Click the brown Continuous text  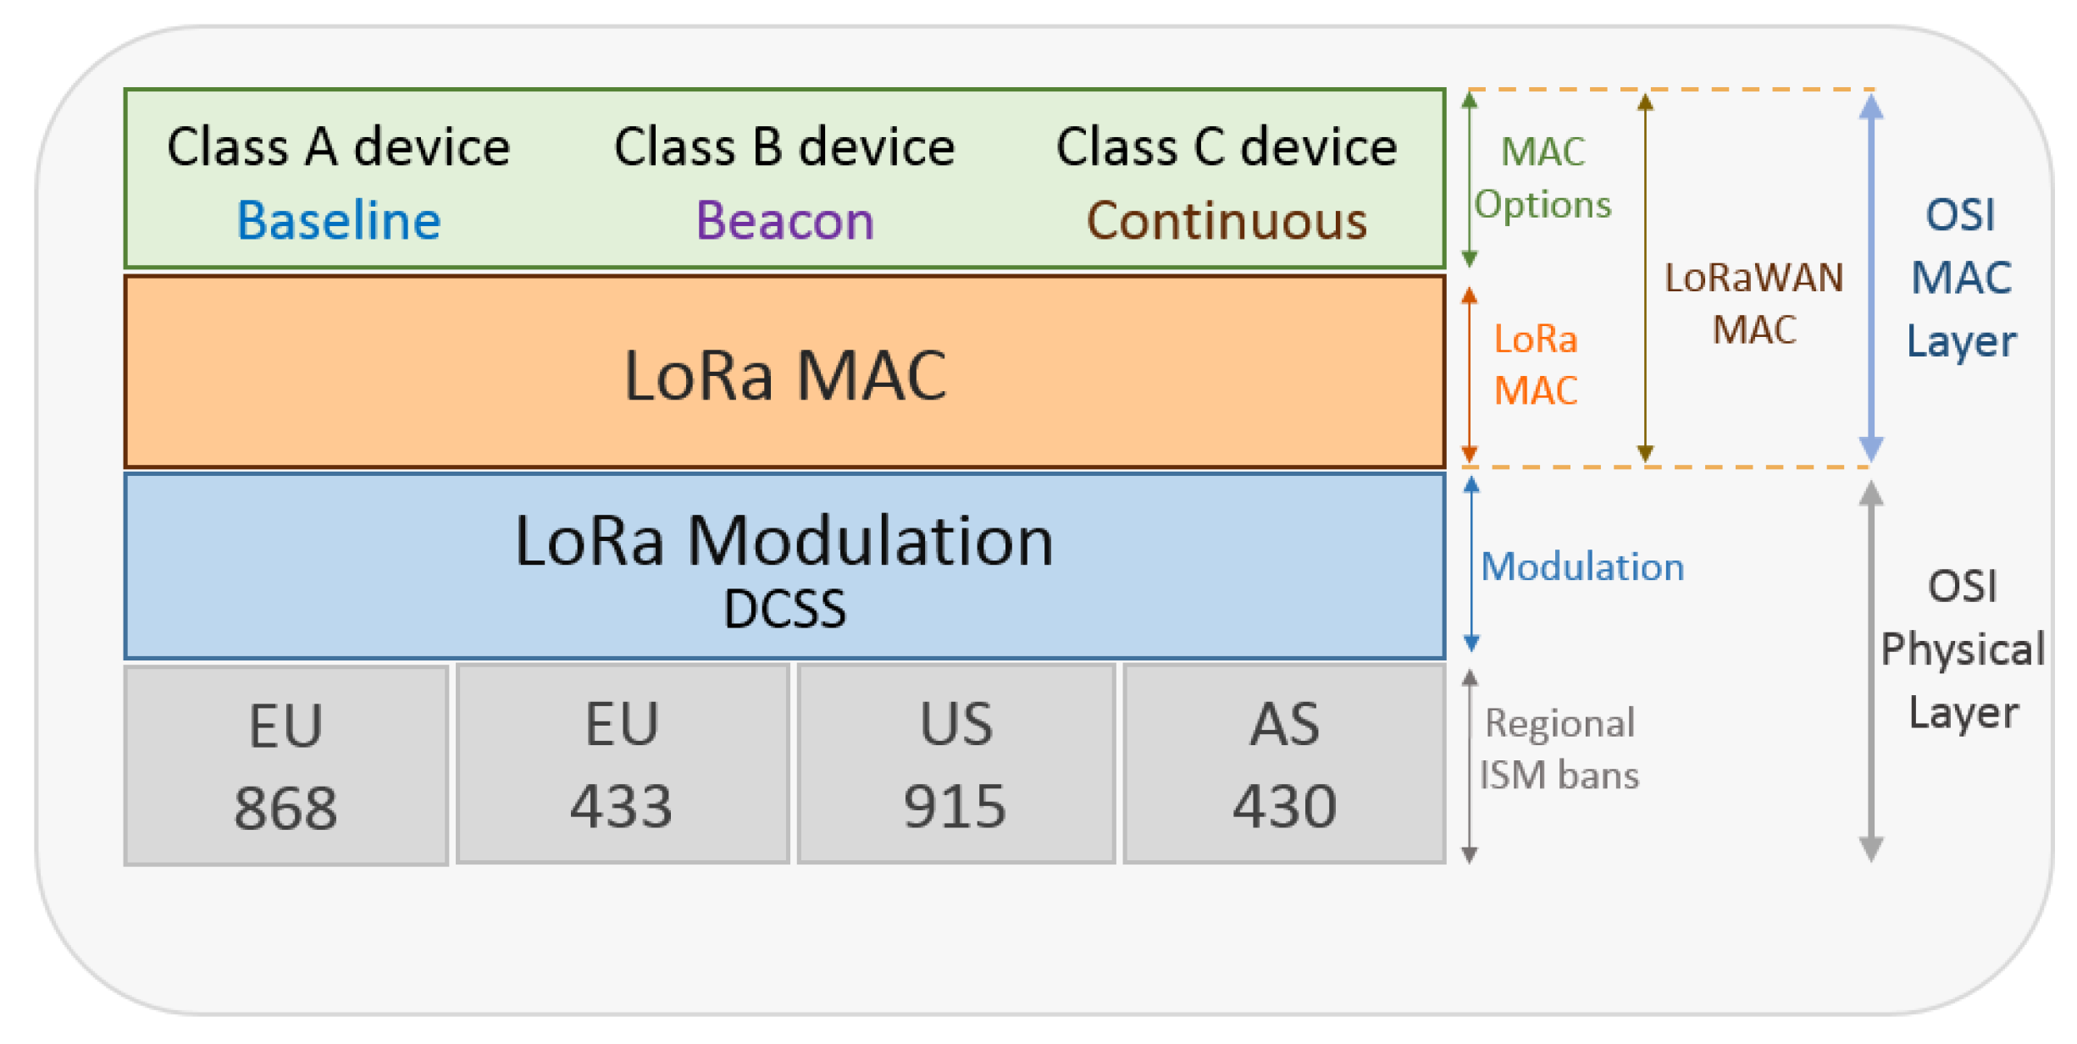(1226, 221)
